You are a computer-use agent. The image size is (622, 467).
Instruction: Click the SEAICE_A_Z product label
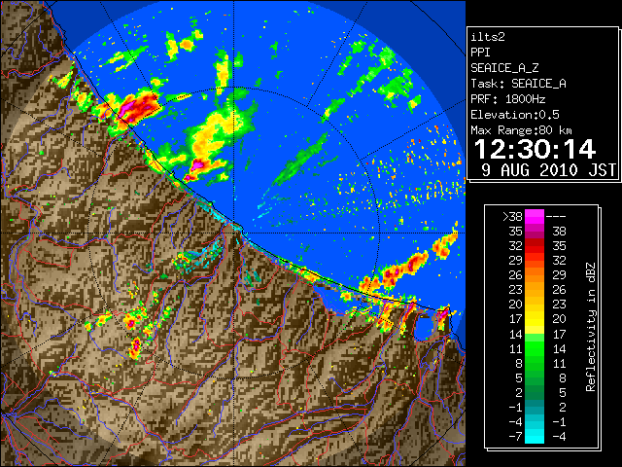point(504,68)
